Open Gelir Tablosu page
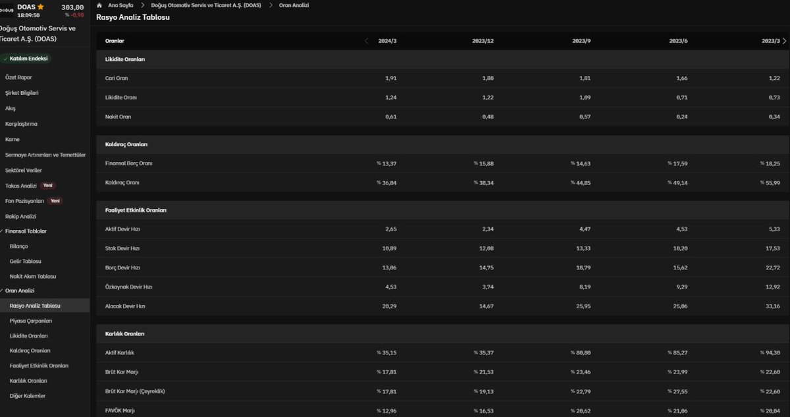This screenshot has width=790, height=417. (26, 262)
